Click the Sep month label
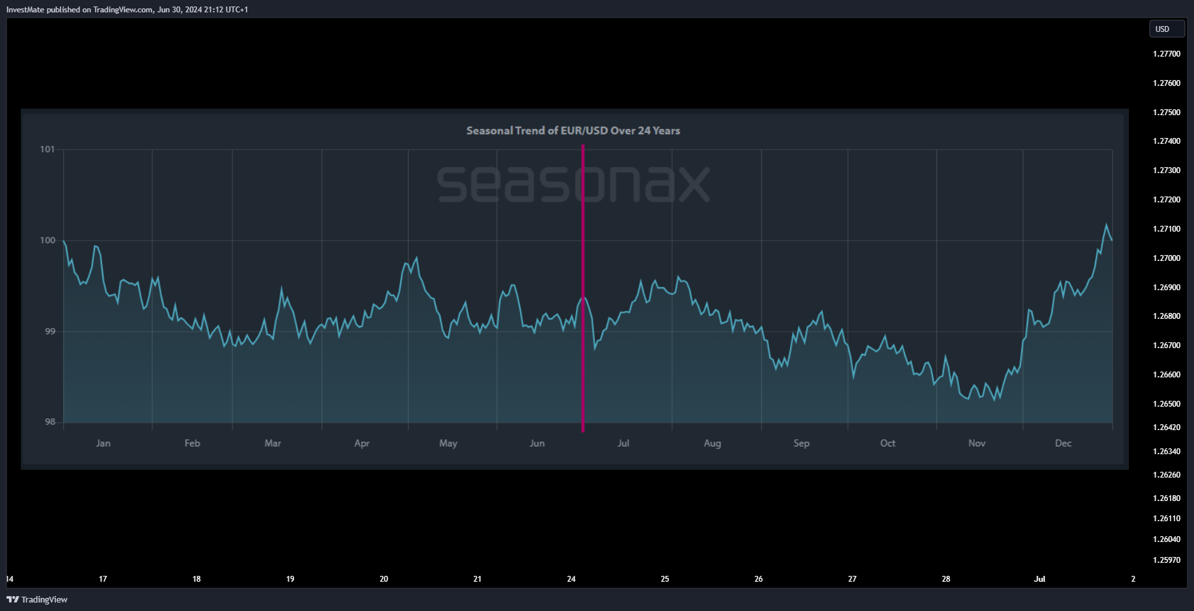 pyautogui.click(x=802, y=443)
